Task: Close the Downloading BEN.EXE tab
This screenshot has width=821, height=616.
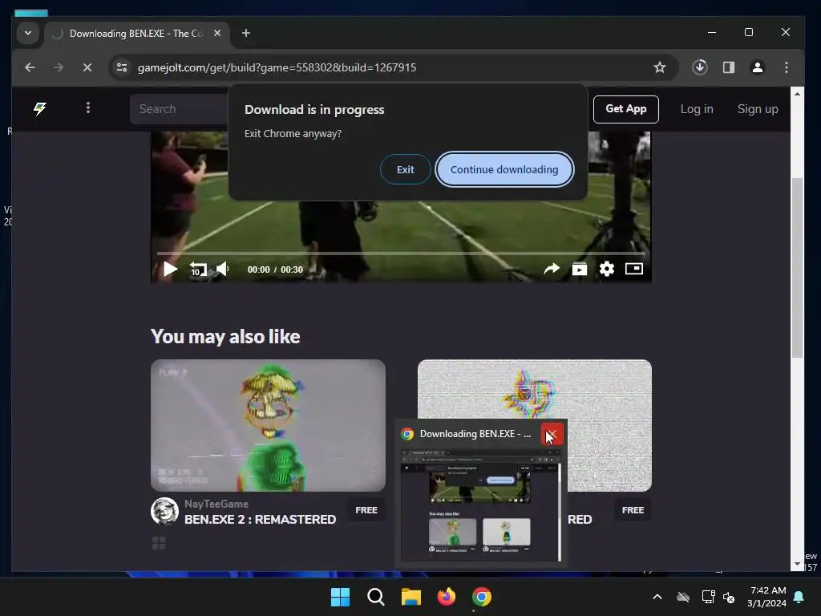Action: pos(217,33)
